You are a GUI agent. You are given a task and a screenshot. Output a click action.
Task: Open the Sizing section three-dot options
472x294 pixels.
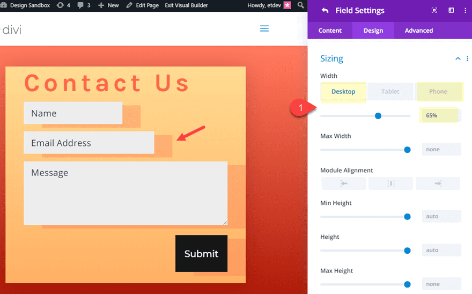pos(467,58)
